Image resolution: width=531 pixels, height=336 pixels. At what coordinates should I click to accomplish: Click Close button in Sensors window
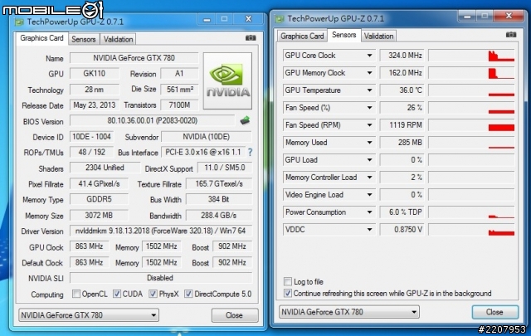(x=494, y=312)
